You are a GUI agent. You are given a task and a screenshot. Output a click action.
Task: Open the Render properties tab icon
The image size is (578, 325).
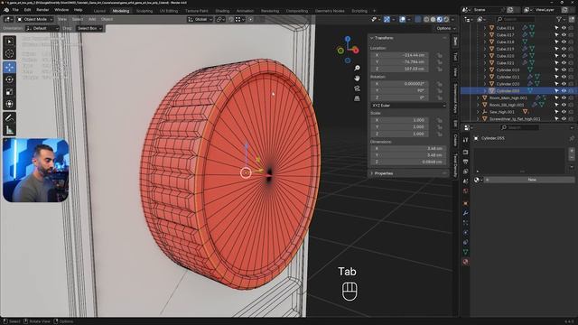(x=466, y=153)
